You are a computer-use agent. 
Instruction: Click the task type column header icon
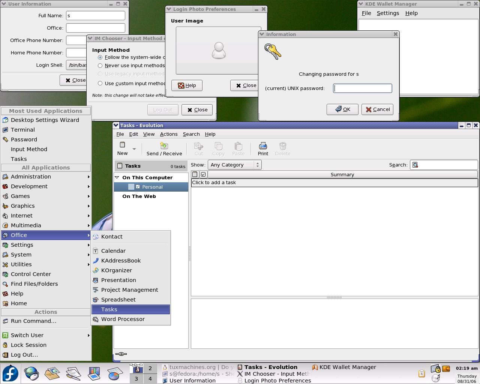(195, 174)
